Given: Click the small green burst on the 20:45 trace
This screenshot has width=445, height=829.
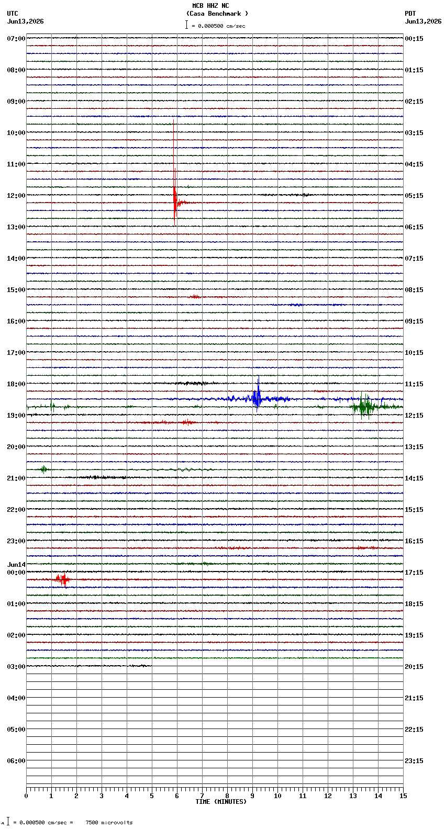Looking at the screenshot, I should pos(44,469).
